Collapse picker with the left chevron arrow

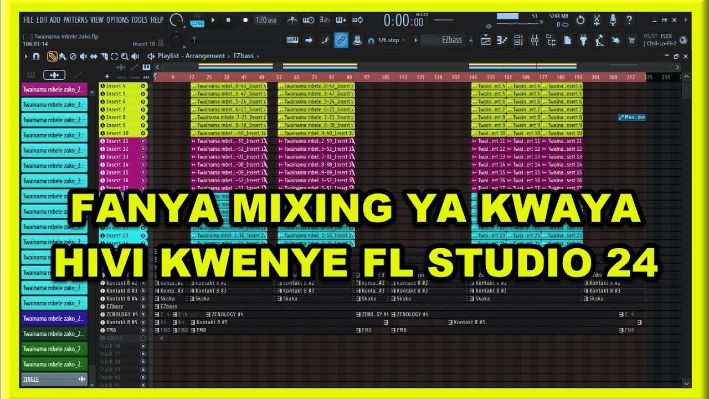point(157,68)
